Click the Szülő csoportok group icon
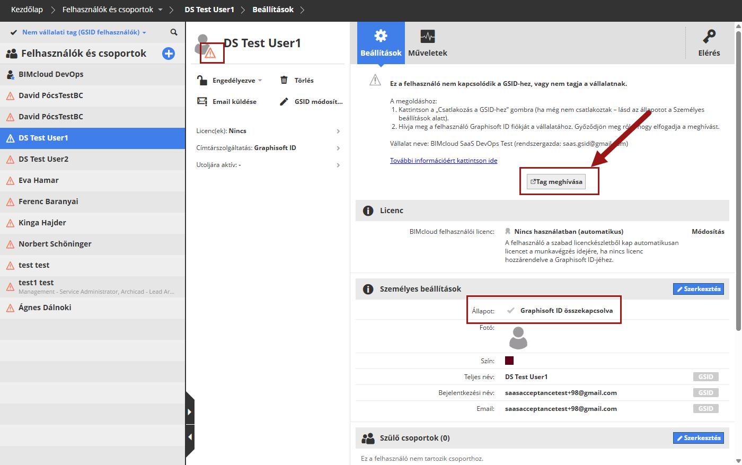The width and height of the screenshot is (742, 465). click(x=368, y=438)
